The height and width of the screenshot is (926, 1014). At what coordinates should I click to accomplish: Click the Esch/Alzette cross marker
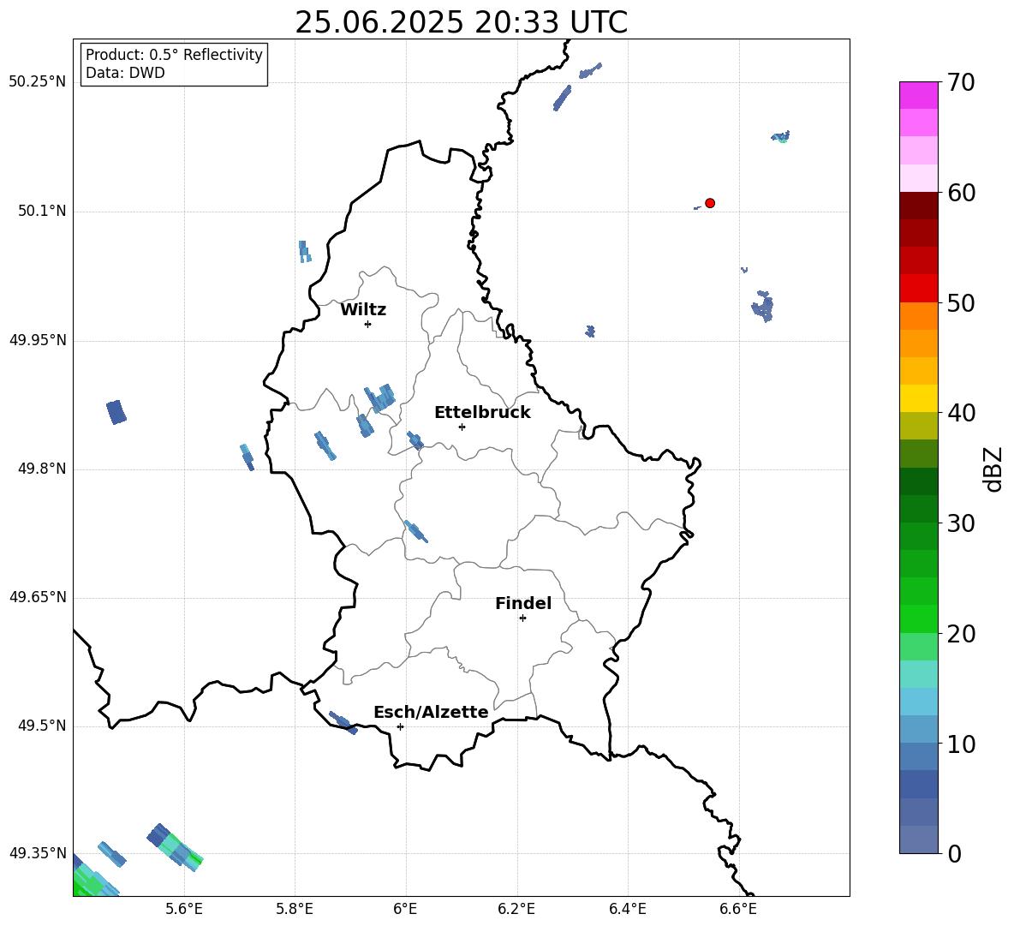[400, 726]
